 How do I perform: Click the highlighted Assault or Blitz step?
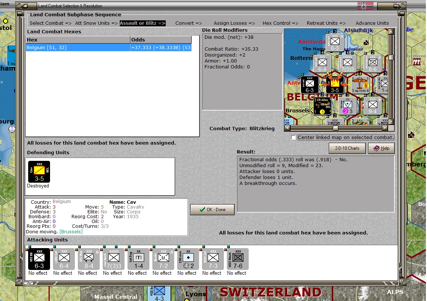[x=142, y=23]
